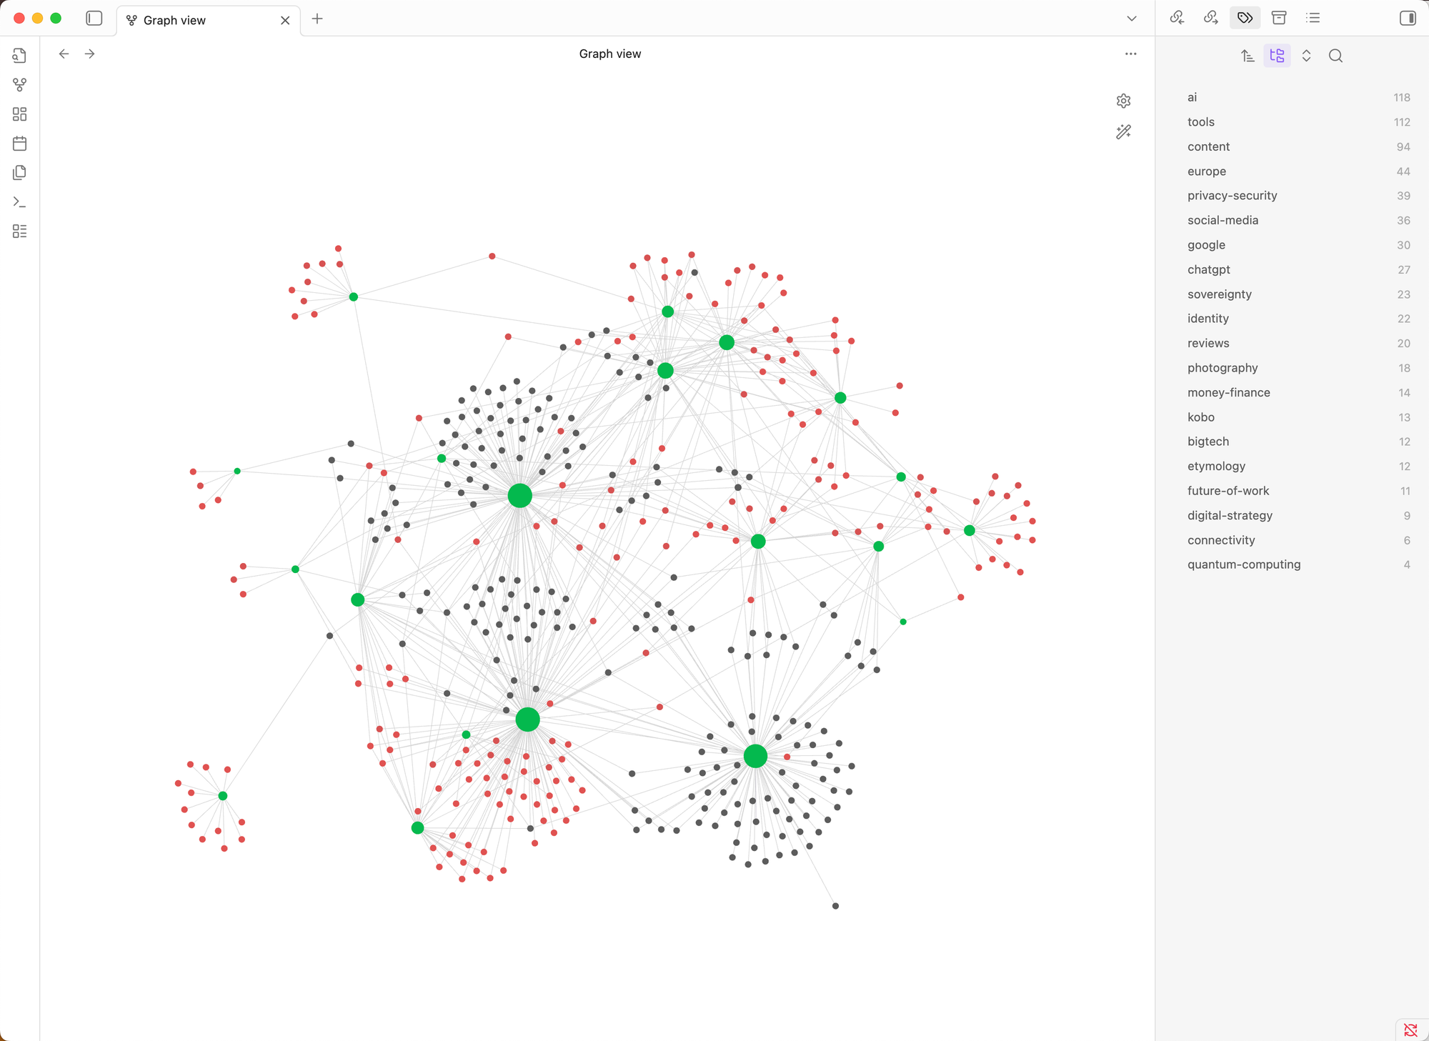Image resolution: width=1429 pixels, height=1041 pixels.
Task: Collapse or expand all tags
Action: (x=1306, y=56)
